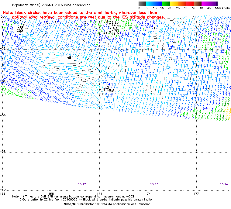Screen dimensions: 231x209
Task: Click the 177 longitude label
Action: [x=196, y=194]
